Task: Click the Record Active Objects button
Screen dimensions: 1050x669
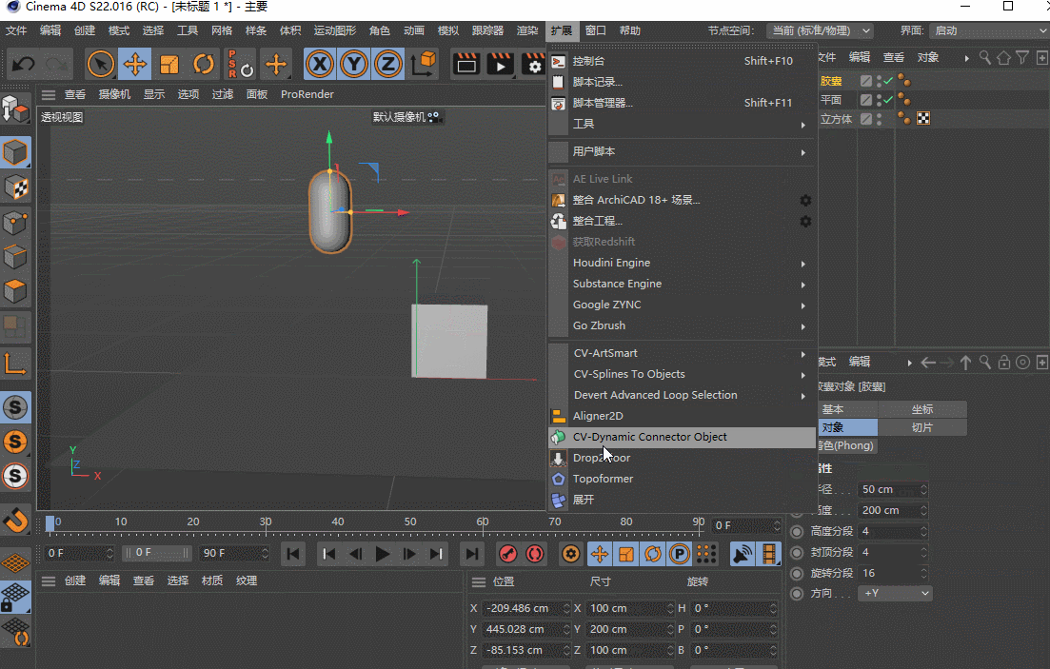Action: point(508,554)
